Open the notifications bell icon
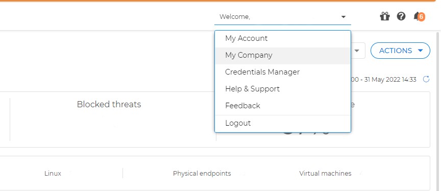The width and height of the screenshot is (441, 191). (417, 16)
